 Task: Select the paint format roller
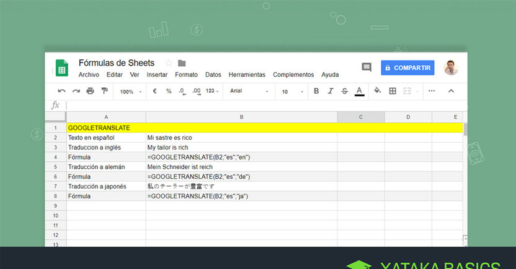[104, 91]
